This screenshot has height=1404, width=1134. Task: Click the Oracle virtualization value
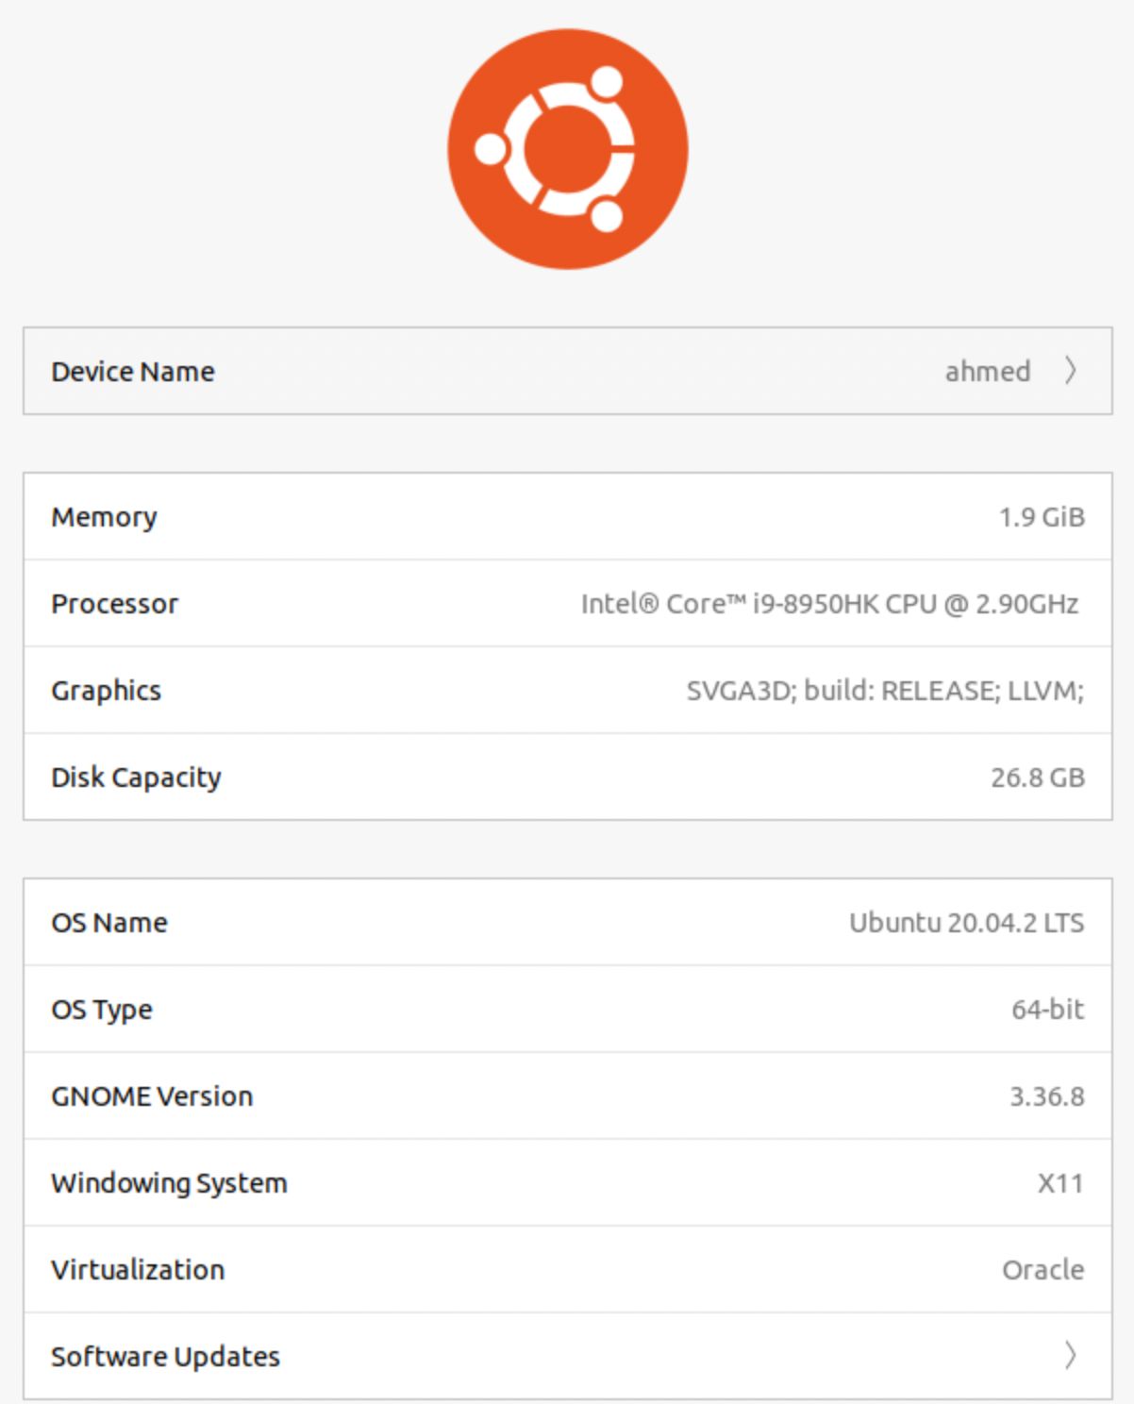pyautogui.click(x=1042, y=1270)
